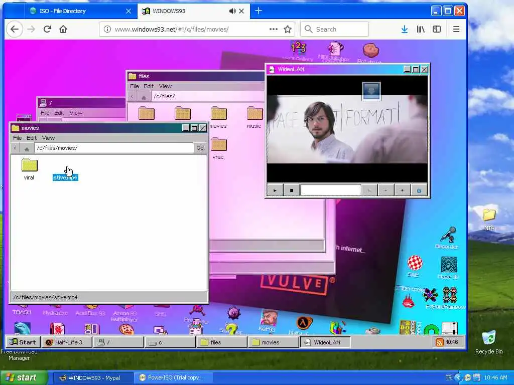Switch to files in Windows93 taskbar
The width and height of the screenshot is (514, 385).
pos(221,342)
